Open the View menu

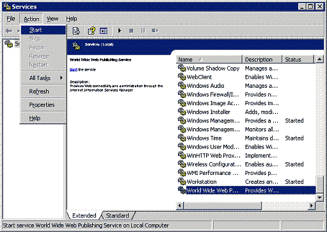point(52,19)
